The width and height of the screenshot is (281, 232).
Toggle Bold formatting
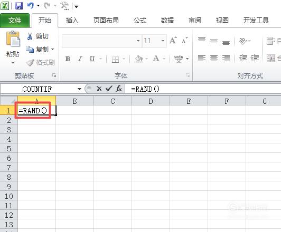(x=68, y=59)
